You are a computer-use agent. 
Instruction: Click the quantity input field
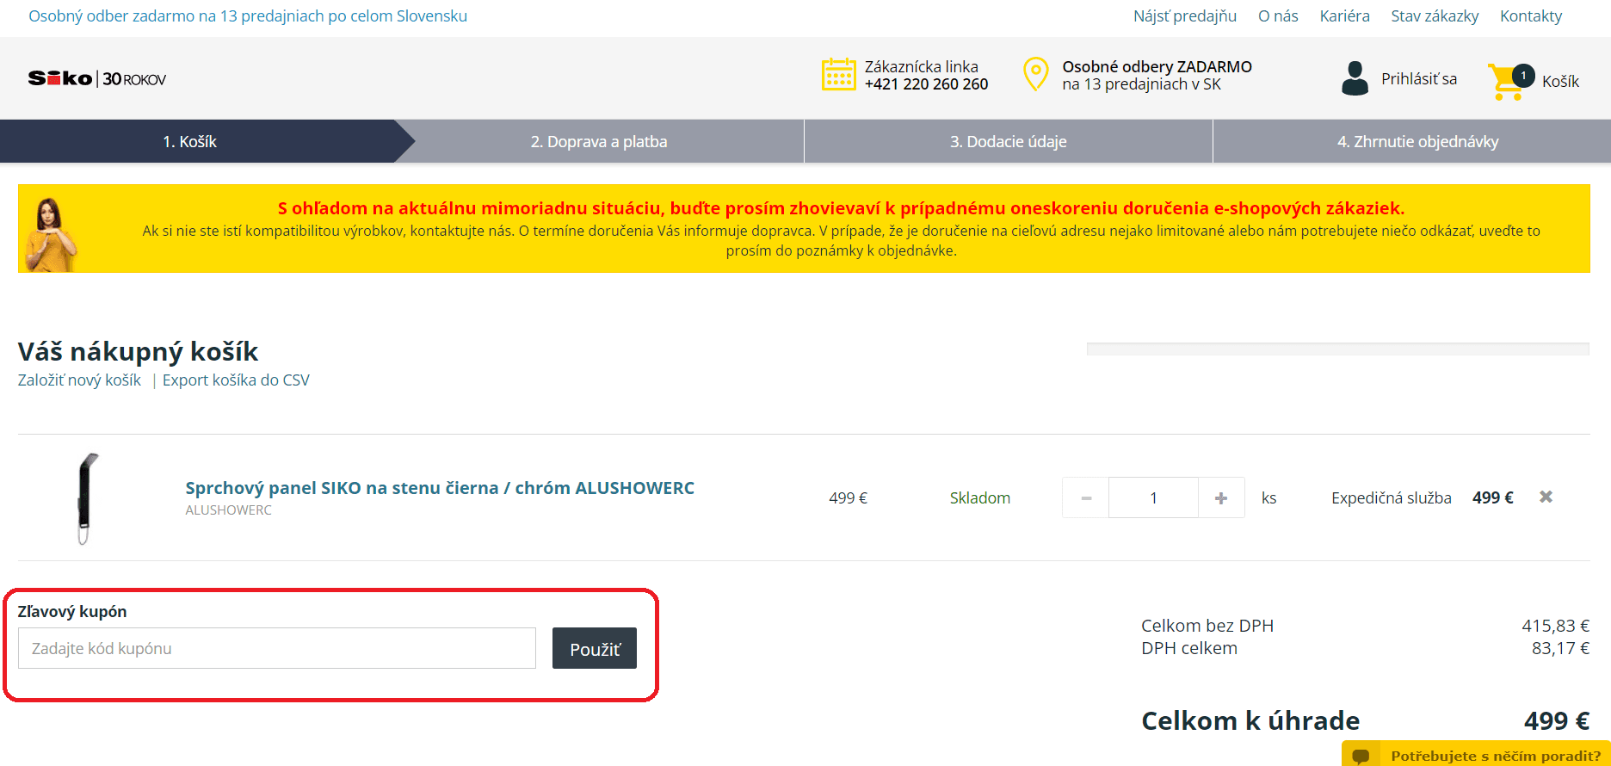tap(1153, 497)
